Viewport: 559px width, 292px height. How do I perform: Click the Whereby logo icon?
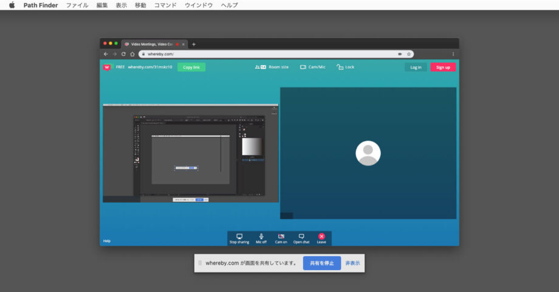coord(107,67)
